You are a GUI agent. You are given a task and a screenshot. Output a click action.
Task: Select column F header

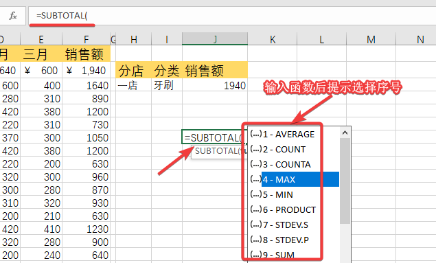(87, 39)
